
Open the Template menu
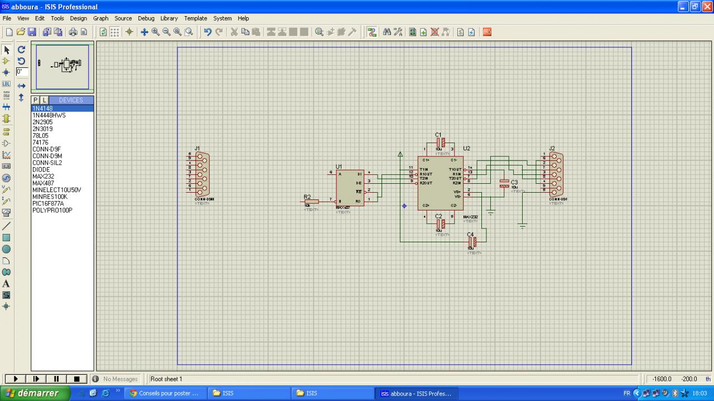point(195,18)
